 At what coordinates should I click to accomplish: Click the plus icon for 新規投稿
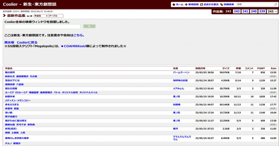[186, 5]
